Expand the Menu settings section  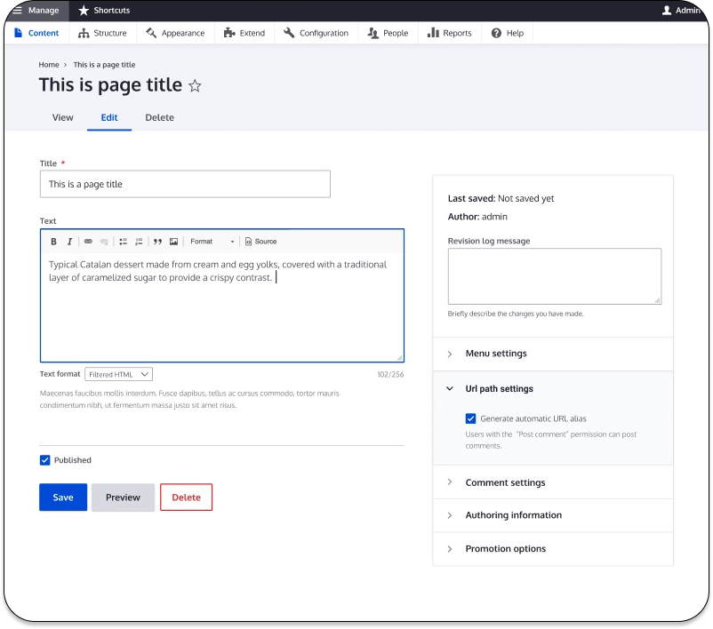point(496,354)
